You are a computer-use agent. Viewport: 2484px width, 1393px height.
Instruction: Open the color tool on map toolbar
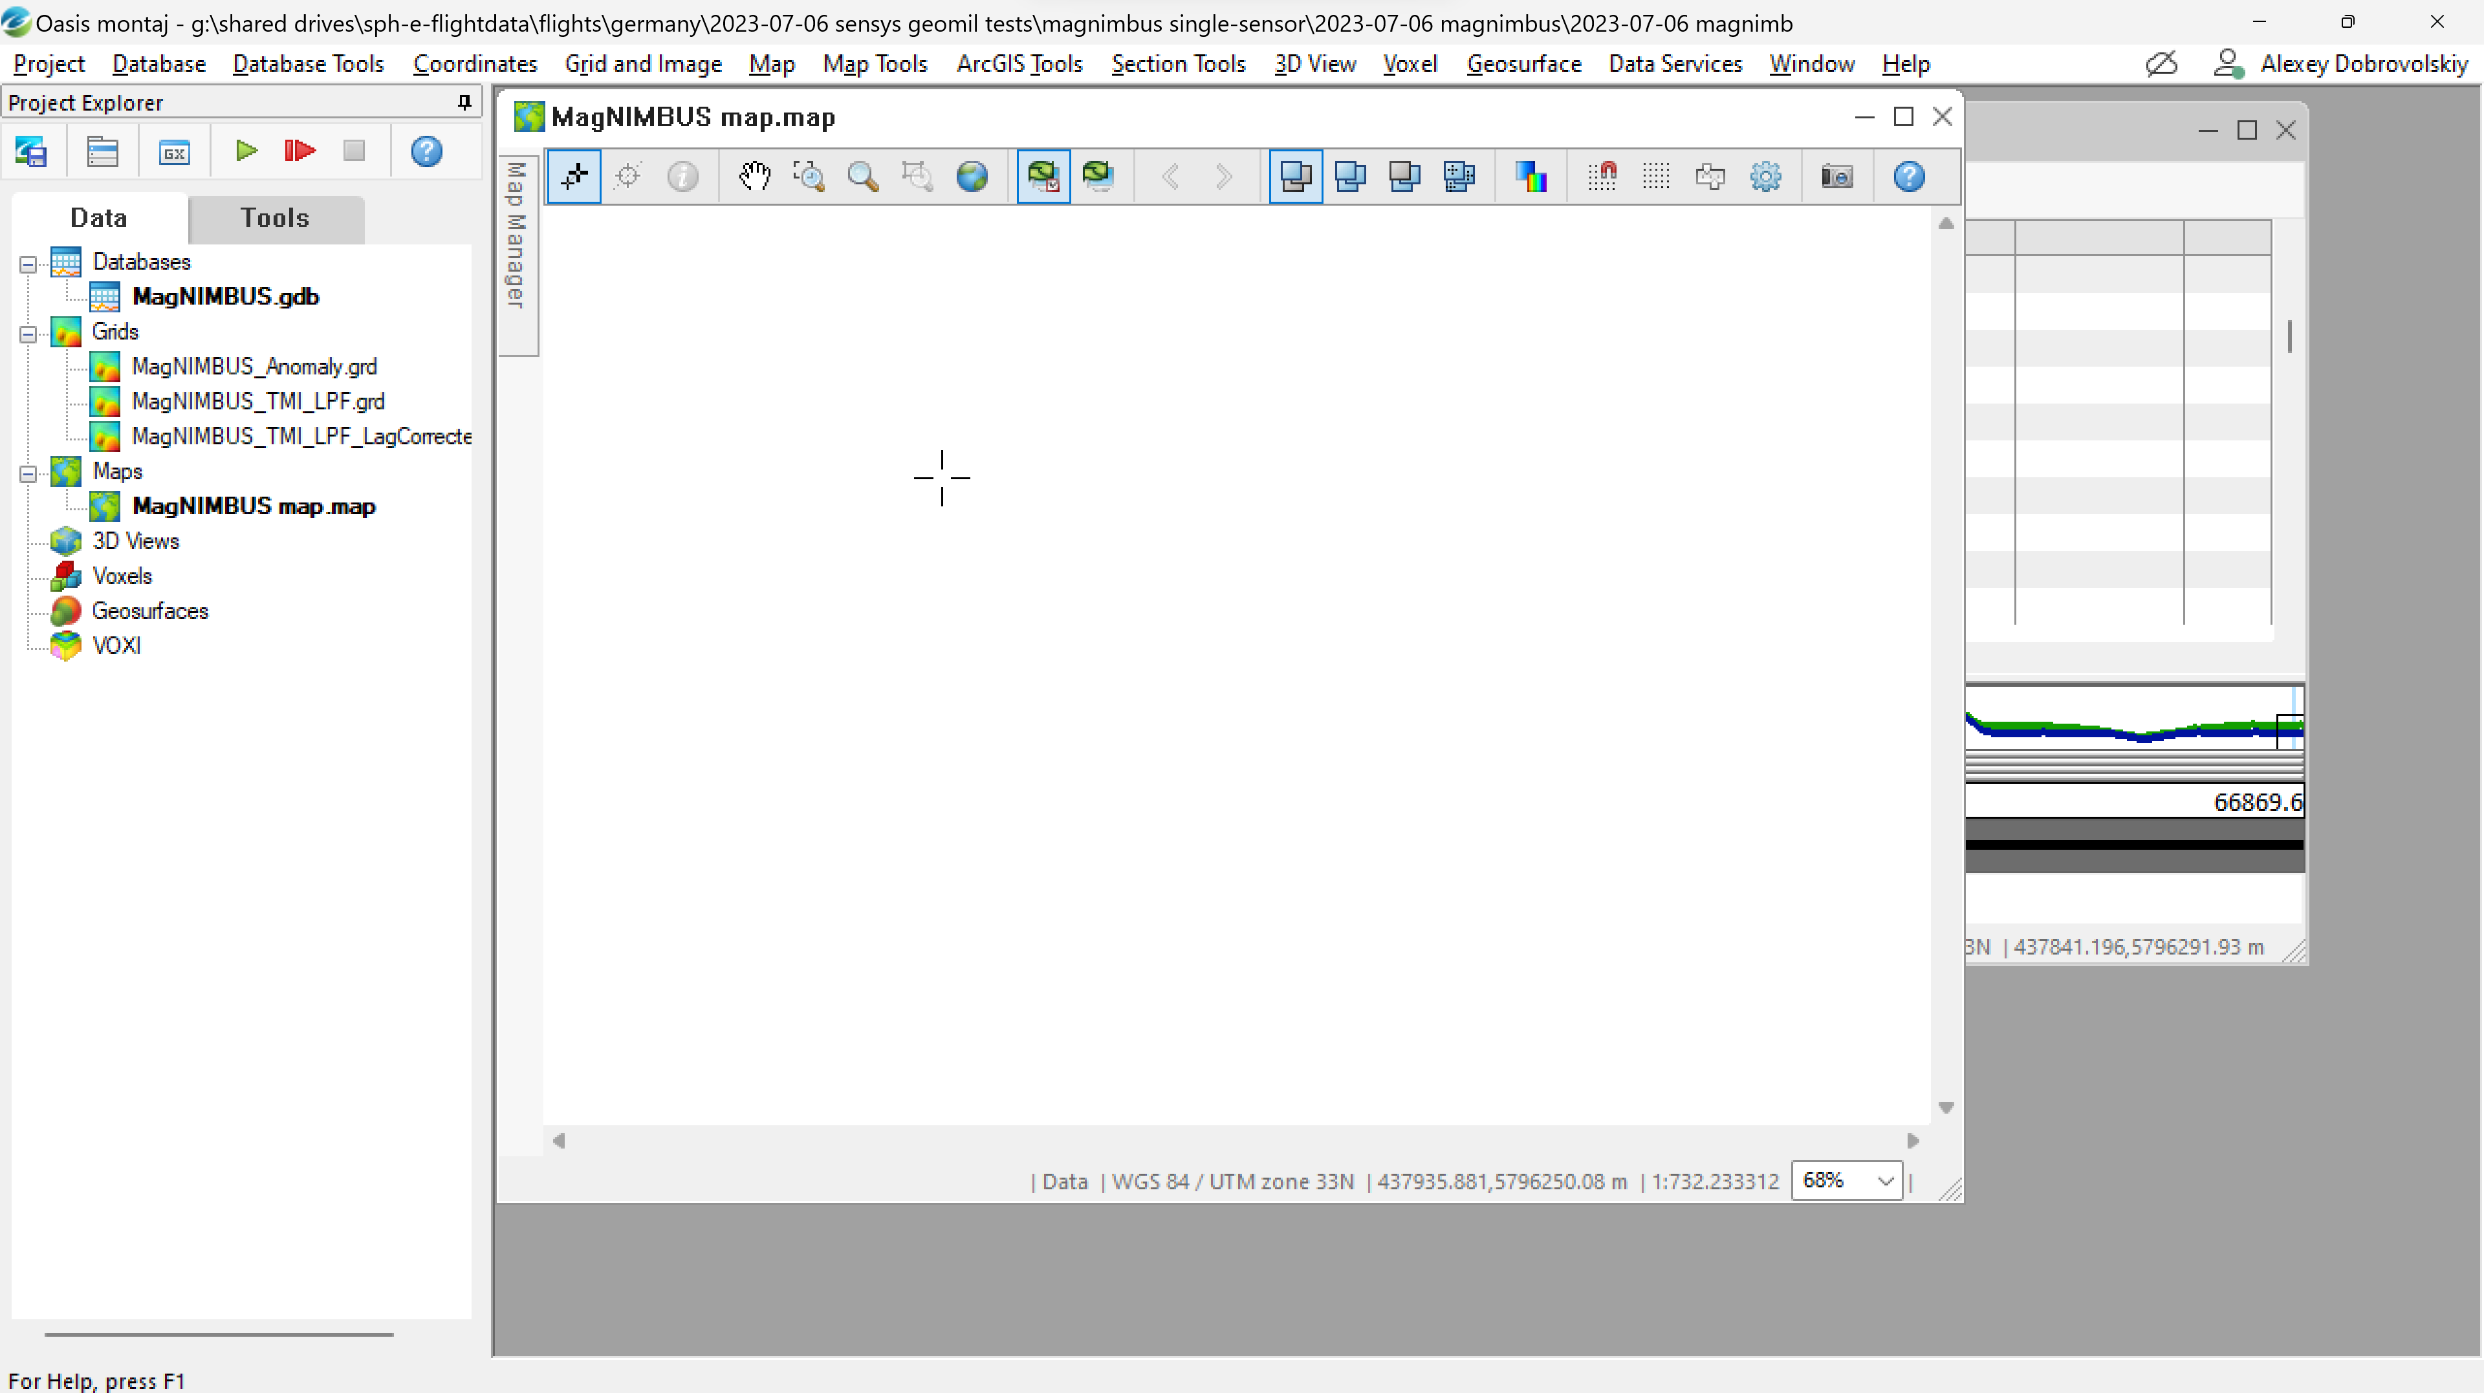(x=1532, y=177)
